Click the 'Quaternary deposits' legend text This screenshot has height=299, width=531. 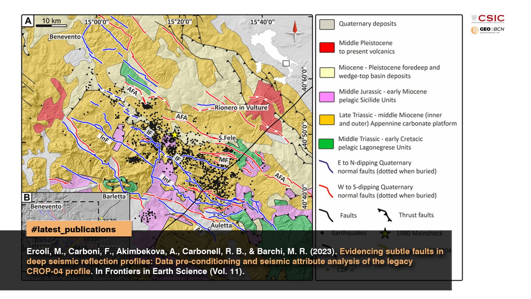click(367, 24)
